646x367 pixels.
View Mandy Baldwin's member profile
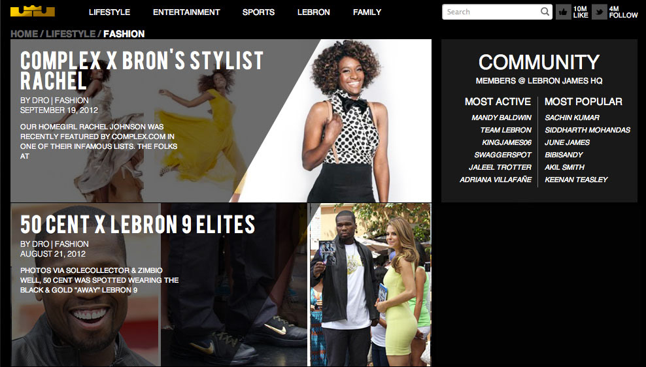click(501, 118)
